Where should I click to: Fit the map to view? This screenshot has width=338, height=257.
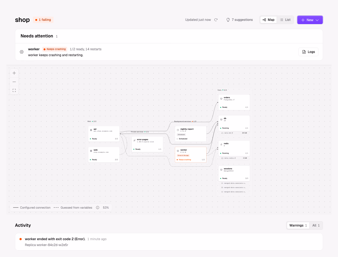(14, 90)
